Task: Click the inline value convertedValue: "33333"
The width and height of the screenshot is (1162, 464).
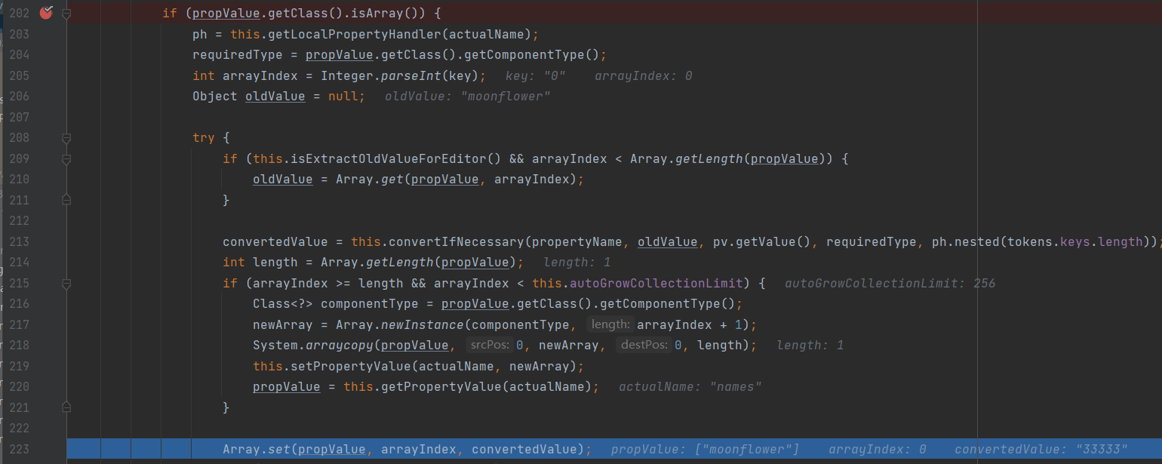Action: coord(1041,449)
